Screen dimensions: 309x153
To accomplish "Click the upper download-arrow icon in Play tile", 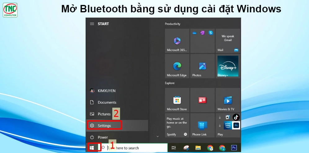I will point(220,117).
